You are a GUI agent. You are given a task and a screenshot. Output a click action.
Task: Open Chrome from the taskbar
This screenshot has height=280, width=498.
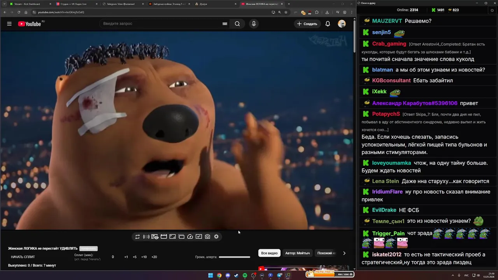[x=219, y=275]
